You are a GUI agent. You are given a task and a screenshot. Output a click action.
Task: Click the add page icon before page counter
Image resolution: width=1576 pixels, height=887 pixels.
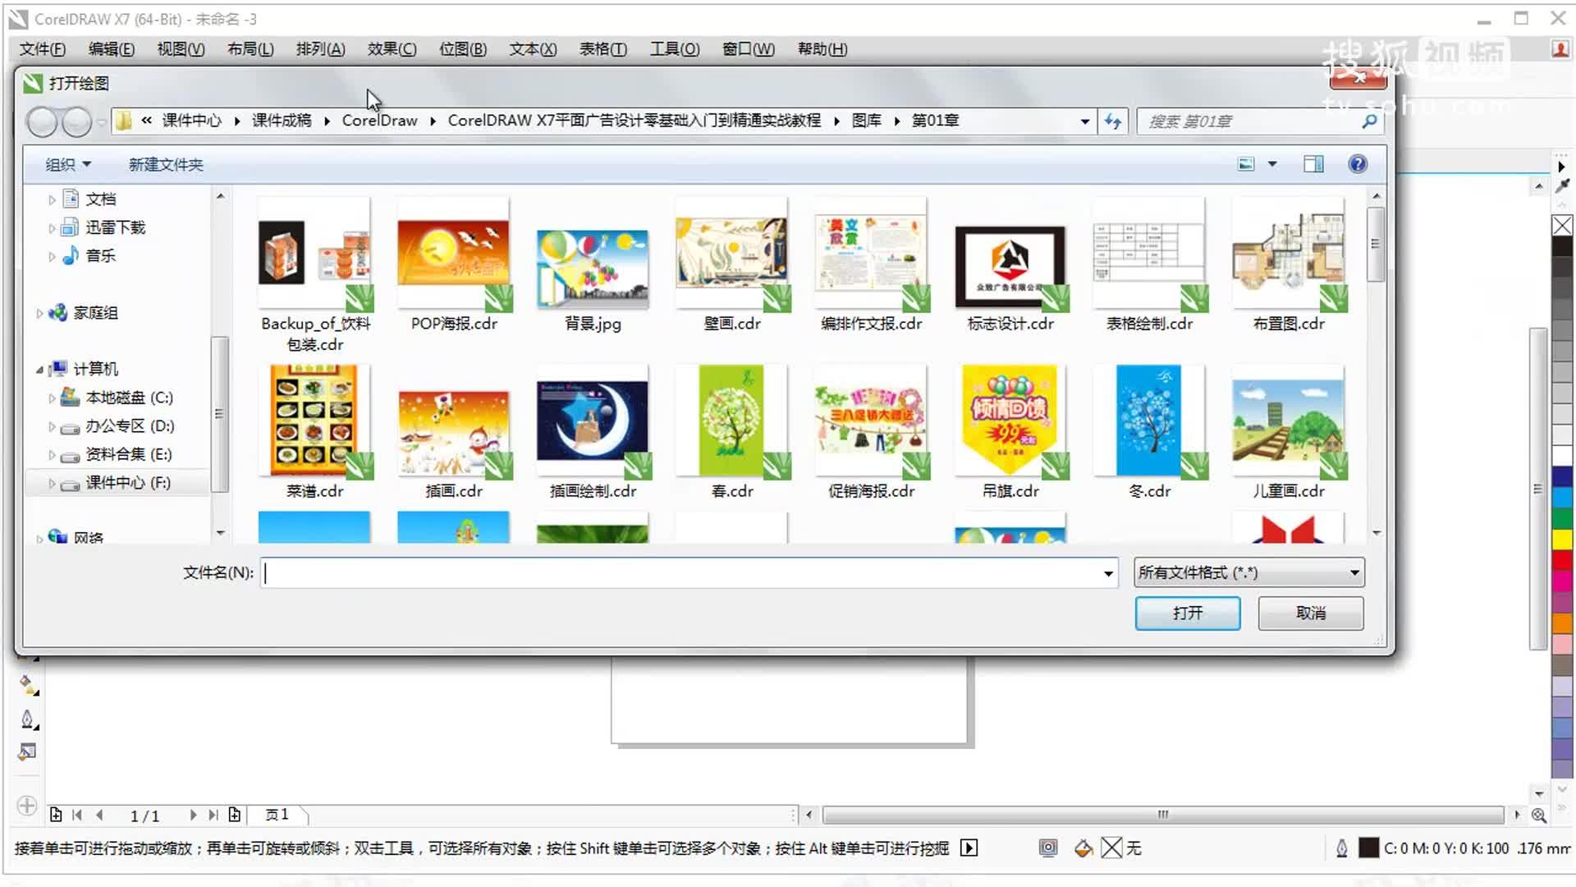(56, 815)
